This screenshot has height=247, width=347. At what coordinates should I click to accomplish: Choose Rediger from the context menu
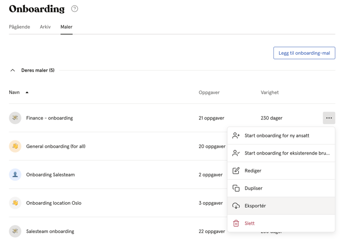(281, 171)
